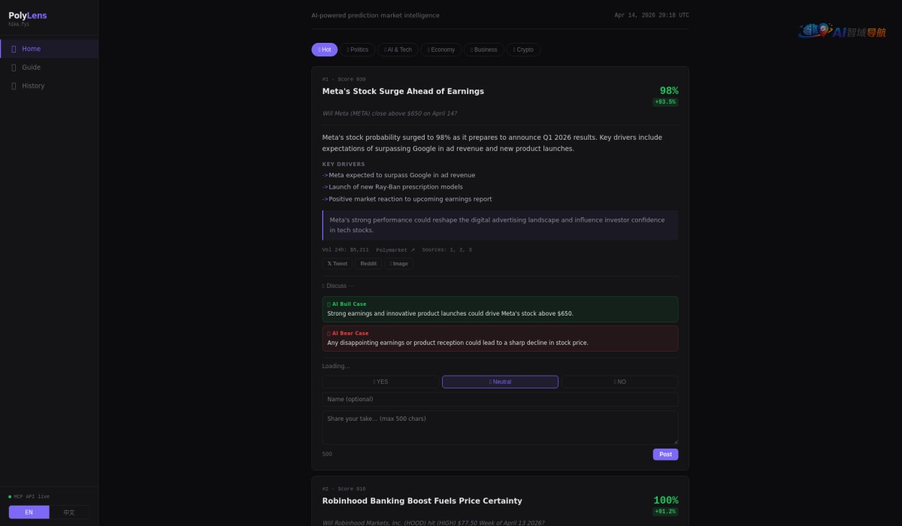Select the Neutral stance option
The width and height of the screenshot is (902, 526).
(x=500, y=382)
